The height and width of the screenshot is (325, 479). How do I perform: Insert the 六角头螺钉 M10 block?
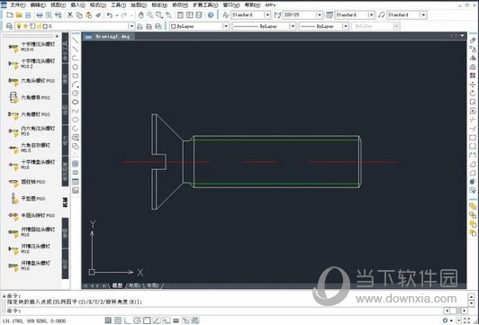(x=32, y=81)
